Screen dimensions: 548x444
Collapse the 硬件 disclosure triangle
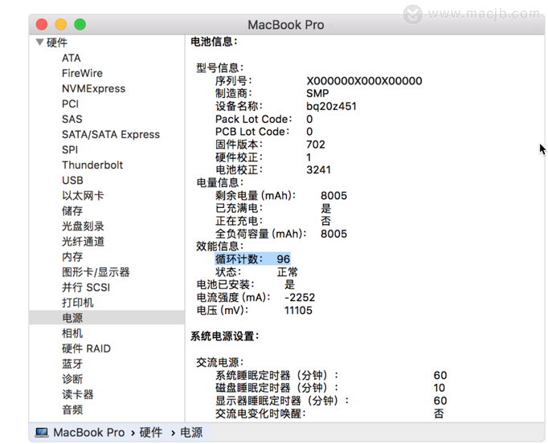point(39,43)
